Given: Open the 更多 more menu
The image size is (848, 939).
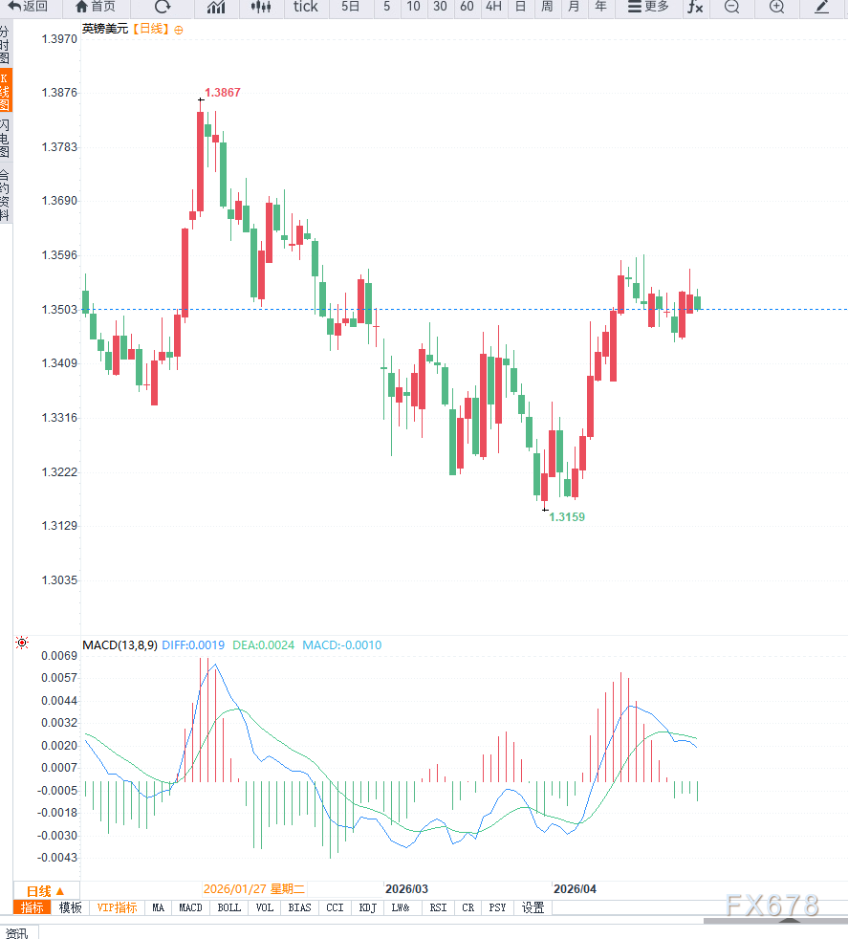Looking at the screenshot, I should pyautogui.click(x=648, y=7).
